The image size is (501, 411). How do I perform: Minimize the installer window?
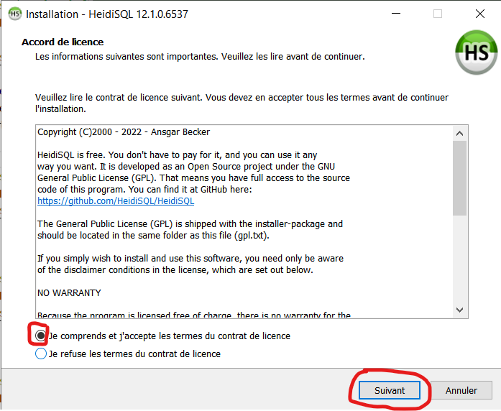[396, 14]
